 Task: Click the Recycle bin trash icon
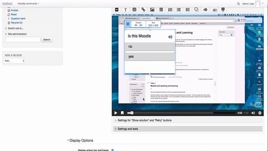coord(9,23)
